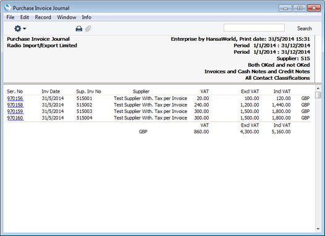Viewport: 325px width, 236px height.
Task: Select supplier invoice number 515004
Action: point(84,118)
